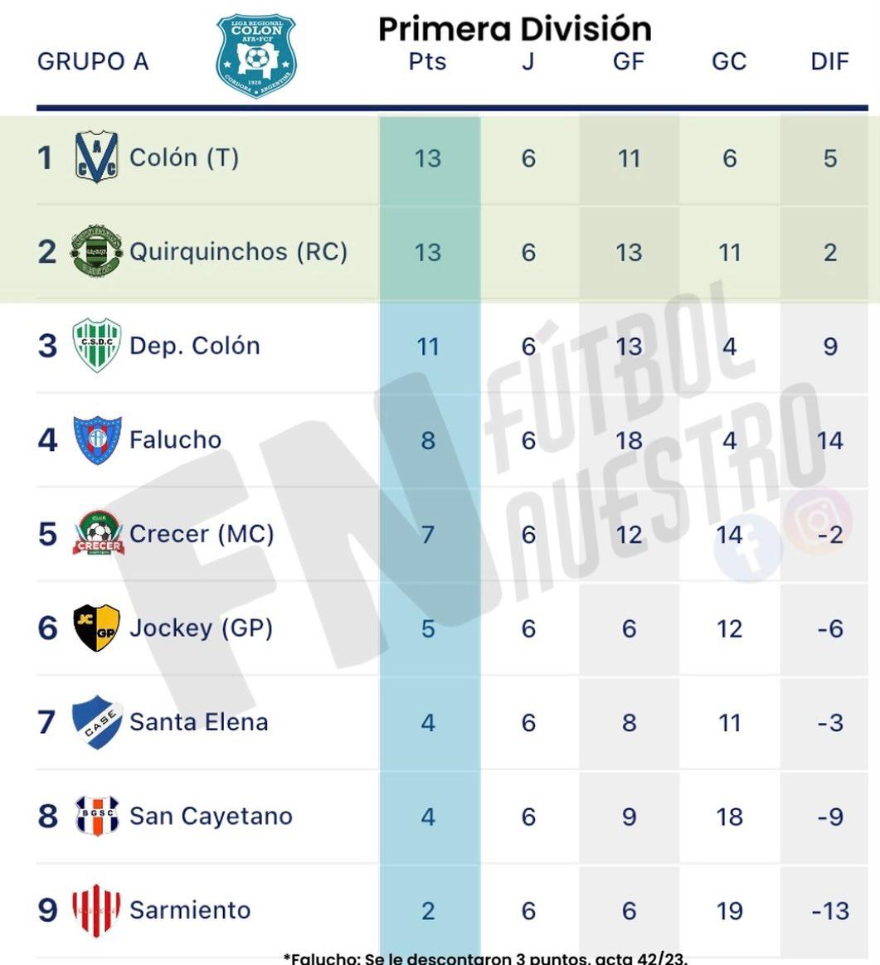Screen dimensions: 880x965
Task: Click Colón (T) team crest
Action: coord(96,157)
